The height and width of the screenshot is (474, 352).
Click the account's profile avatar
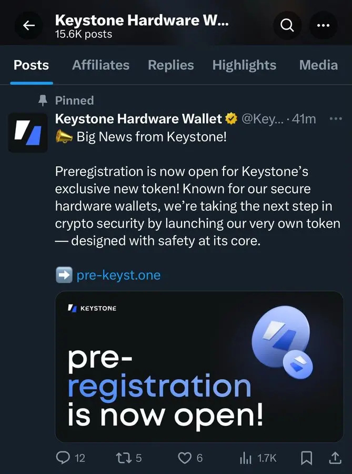pos(28,133)
